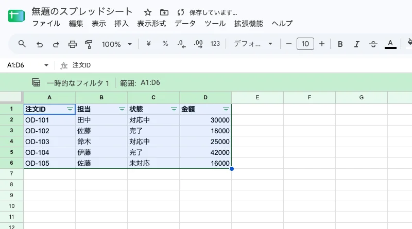The height and width of the screenshot is (229, 412).
Task: Decrease font size with minus button
Action: pos(289,44)
